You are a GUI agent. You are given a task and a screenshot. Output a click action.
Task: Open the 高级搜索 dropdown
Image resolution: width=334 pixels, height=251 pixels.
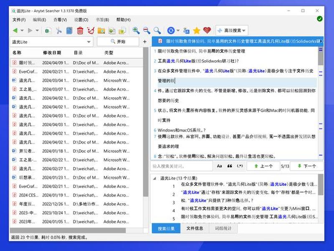point(232,31)
